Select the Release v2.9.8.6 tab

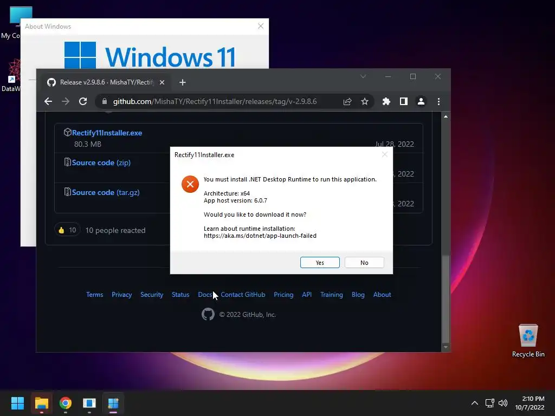106,82
